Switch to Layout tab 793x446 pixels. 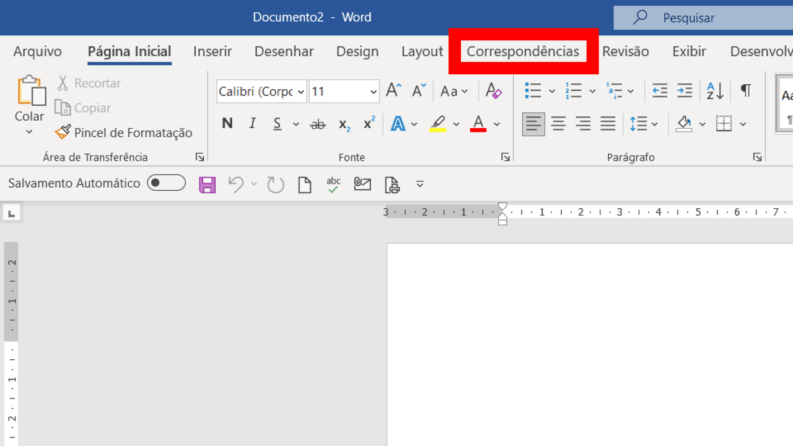tap(422, 51)
